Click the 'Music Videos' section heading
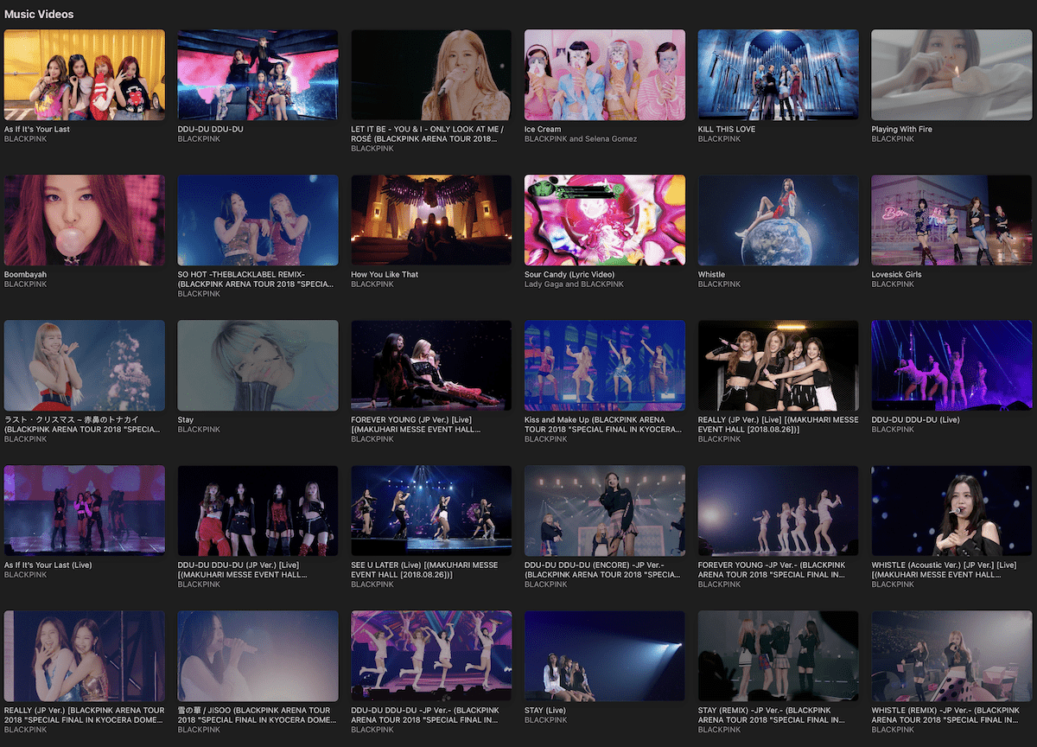Image resolution: width=1037 pixels, height=747 pixels. (39, 14)
